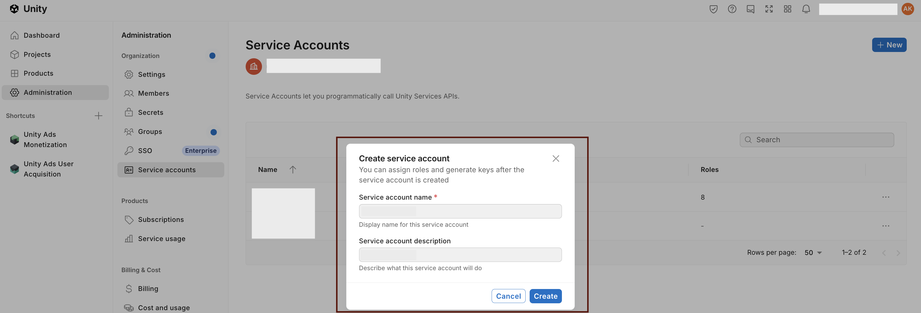Open the row actions ellipsis menu
This screenshot has width=921, height=313.
[886, 197]
